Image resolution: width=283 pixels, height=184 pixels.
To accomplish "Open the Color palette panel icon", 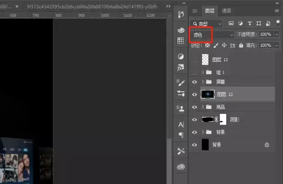I will (181, 30).
